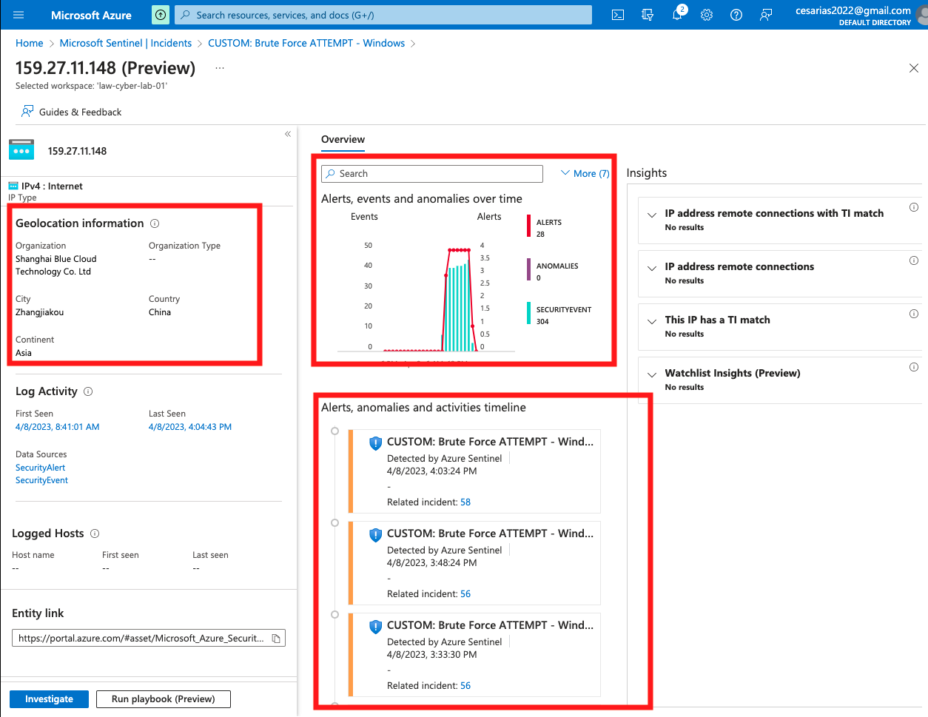The height and width of the screenshot is (717, 928).
Task: Copy the Entity link with the copy icon
Action: tap(276, 639)
